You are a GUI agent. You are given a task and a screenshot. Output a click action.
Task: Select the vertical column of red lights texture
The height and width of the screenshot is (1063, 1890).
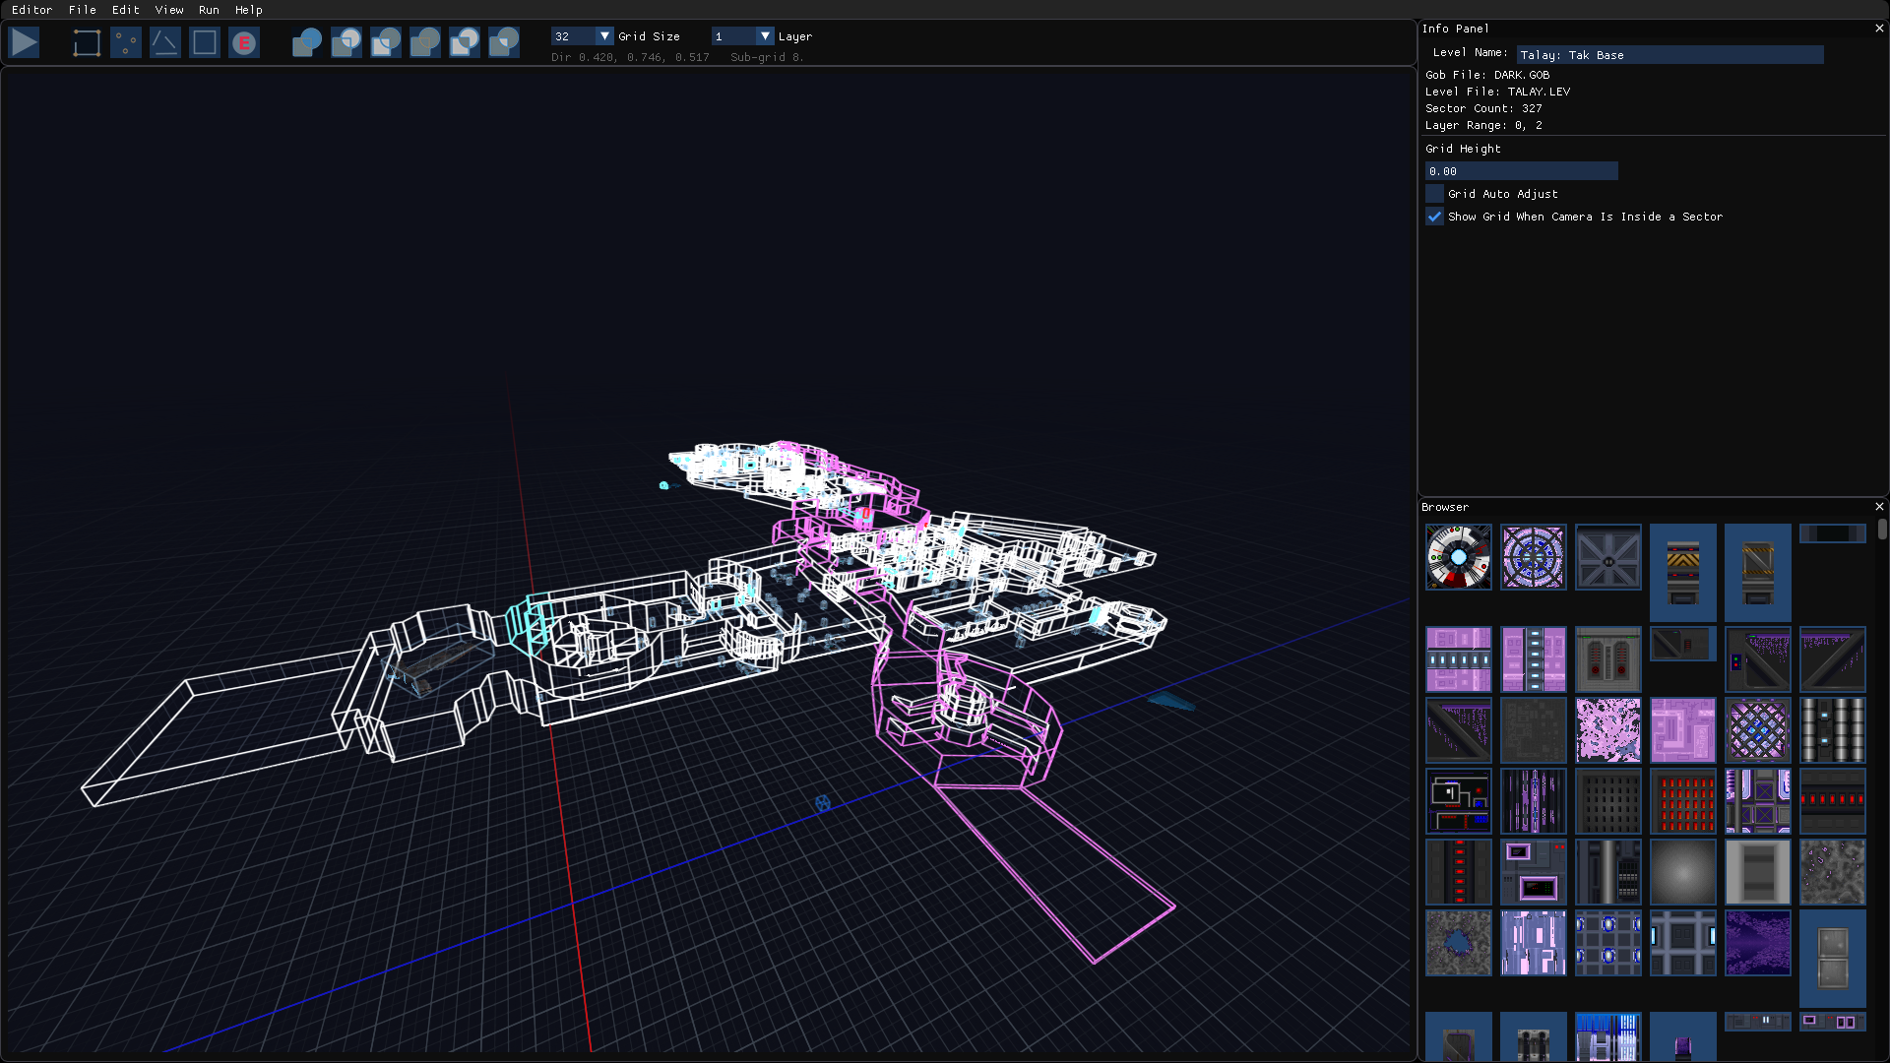pos(1459,872)
